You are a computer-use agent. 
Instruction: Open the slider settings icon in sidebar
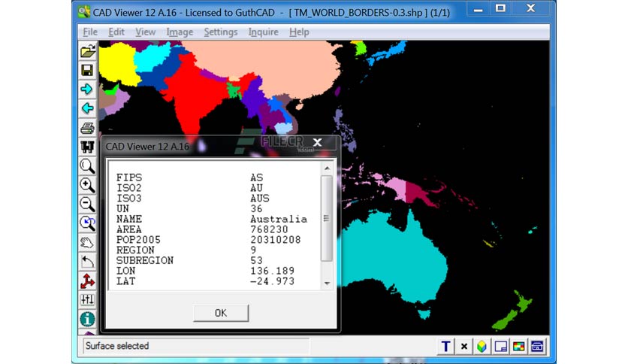87,300
